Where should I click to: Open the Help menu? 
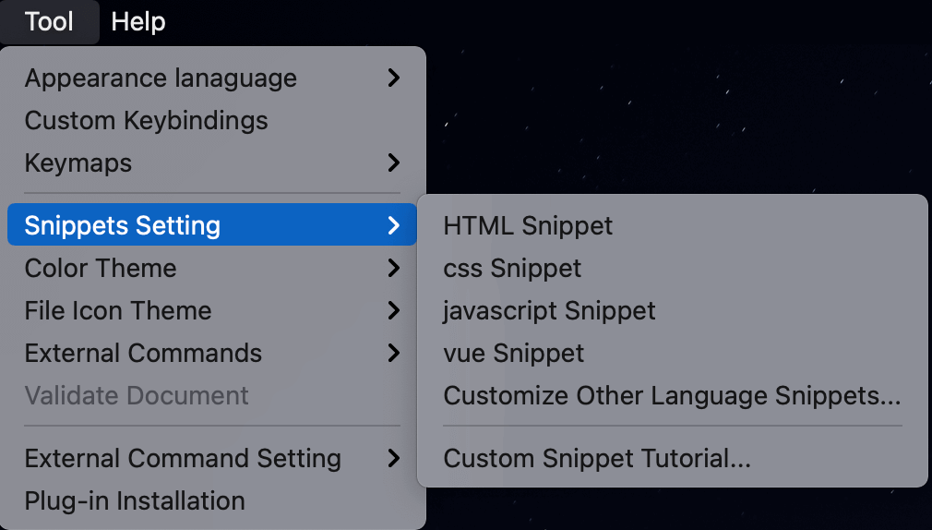click(137, 22)
